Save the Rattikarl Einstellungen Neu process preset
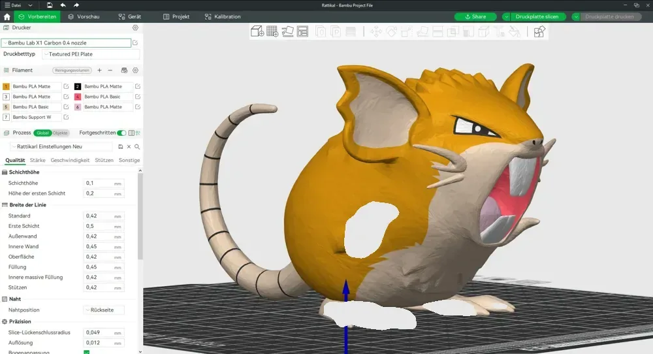This screenshot has width=653, height=354. coord(120,146)
